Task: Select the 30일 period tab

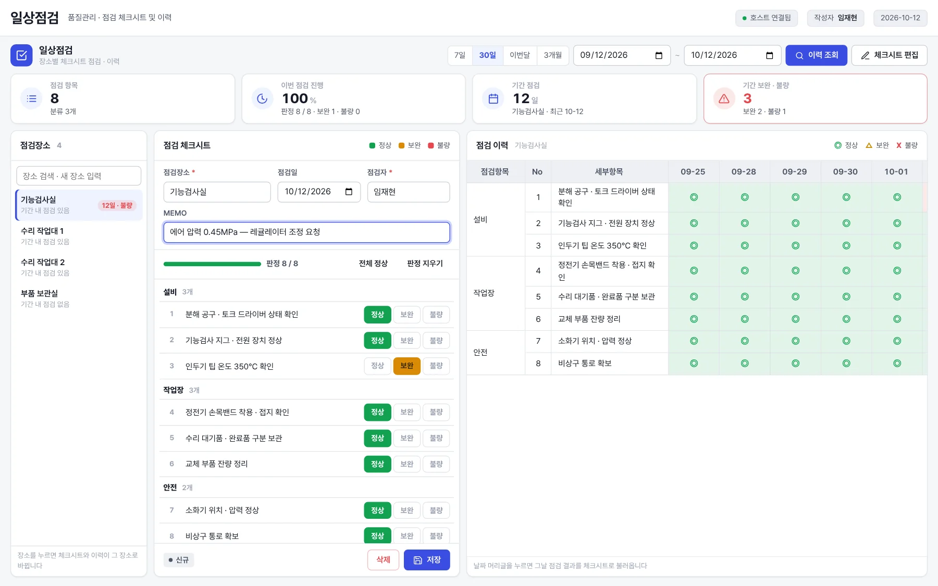Action: pos(488,55)
